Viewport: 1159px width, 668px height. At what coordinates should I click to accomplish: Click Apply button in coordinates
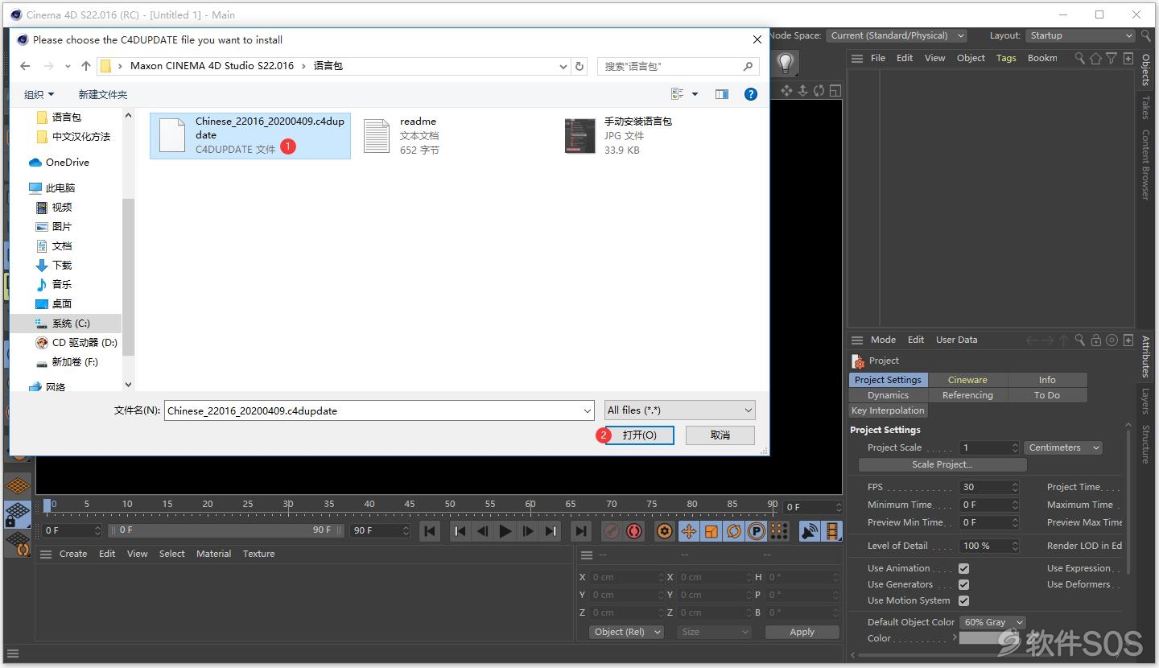802,632
